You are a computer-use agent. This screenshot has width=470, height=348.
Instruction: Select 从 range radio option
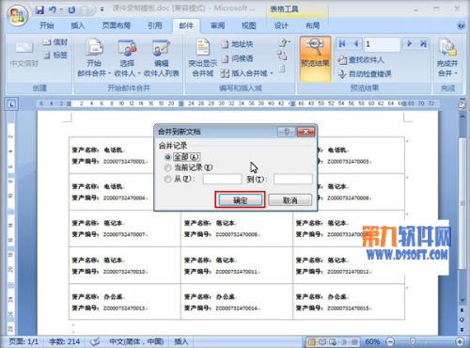click(180, 179)
